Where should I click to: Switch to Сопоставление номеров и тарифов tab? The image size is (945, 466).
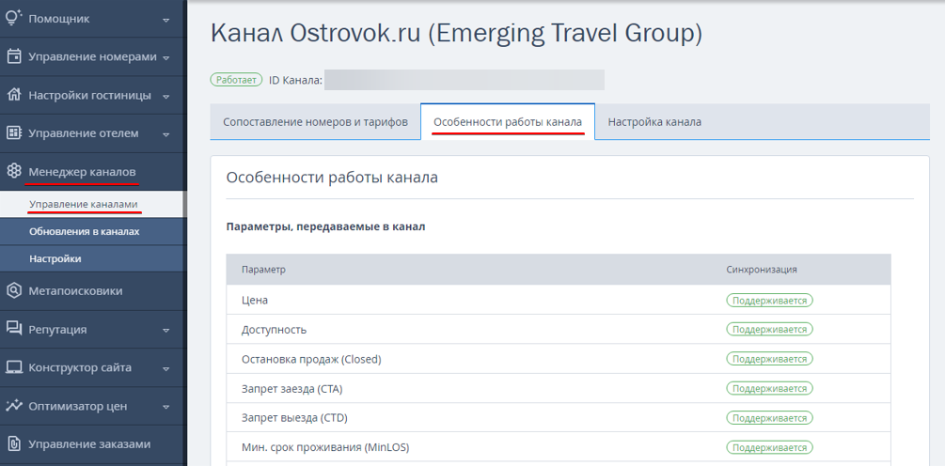point(315,121)
